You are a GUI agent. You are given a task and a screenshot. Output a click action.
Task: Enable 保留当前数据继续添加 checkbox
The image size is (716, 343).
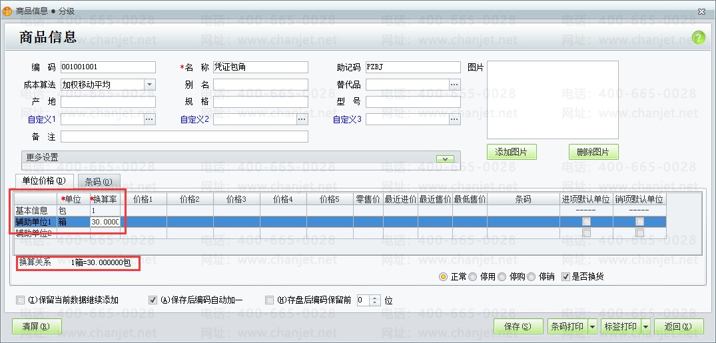20,300
